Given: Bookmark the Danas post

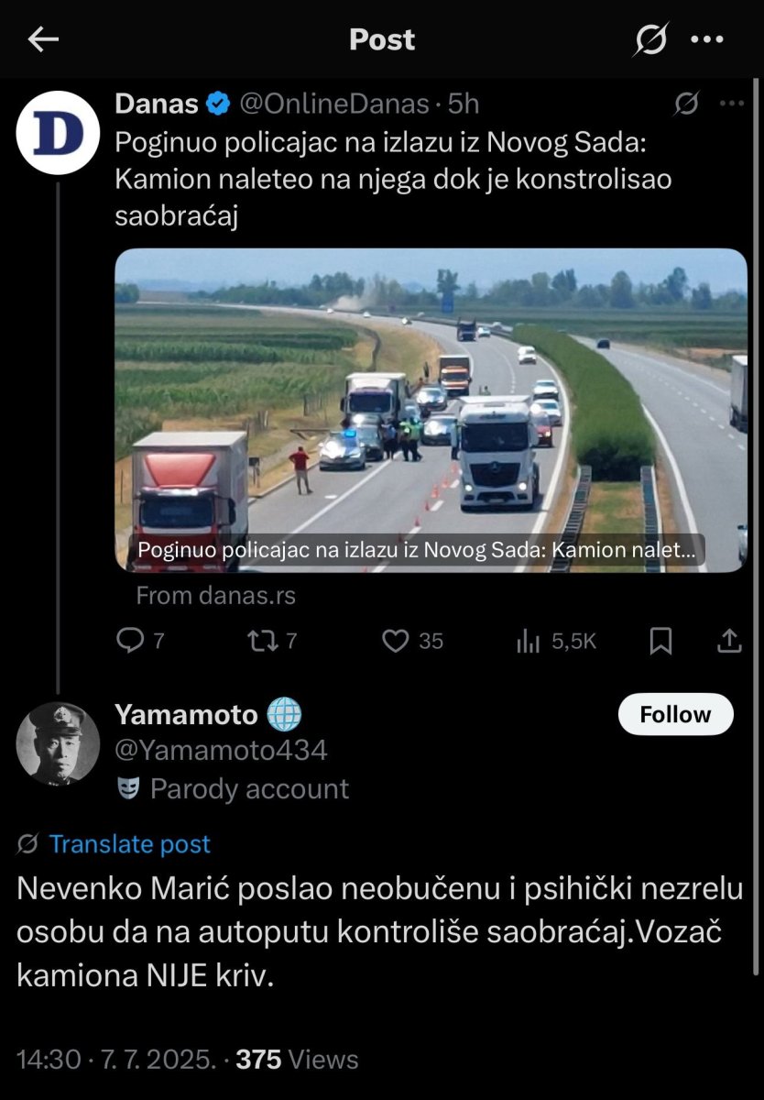Looking at the screenshot, I should 660,641.
